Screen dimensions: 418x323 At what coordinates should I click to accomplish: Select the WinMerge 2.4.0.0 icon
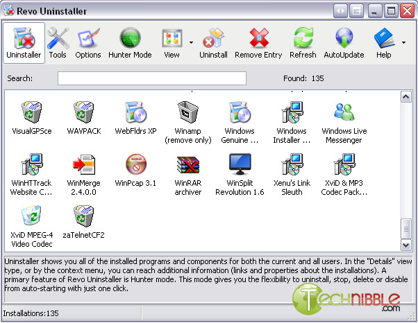[x=84, y=164]
